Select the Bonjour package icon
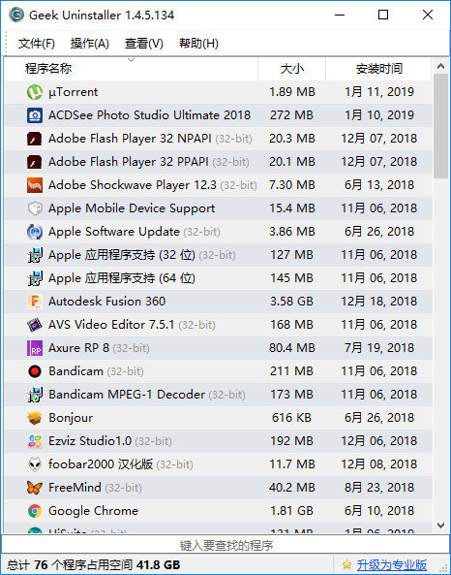This screenshot has height=575, width=451. (x=35, y=418)
